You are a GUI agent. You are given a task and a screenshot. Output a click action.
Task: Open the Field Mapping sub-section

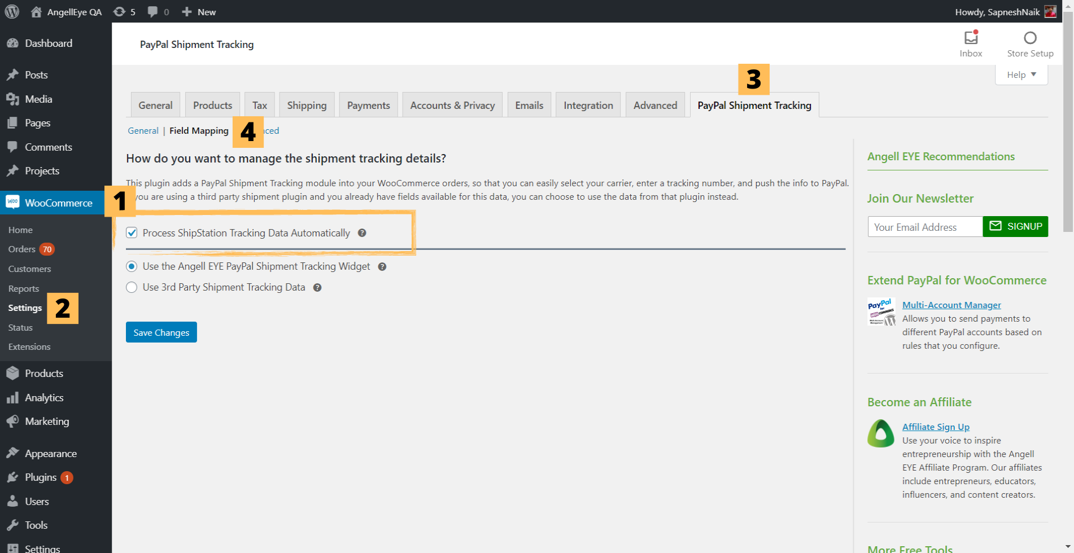coord(199,130)
